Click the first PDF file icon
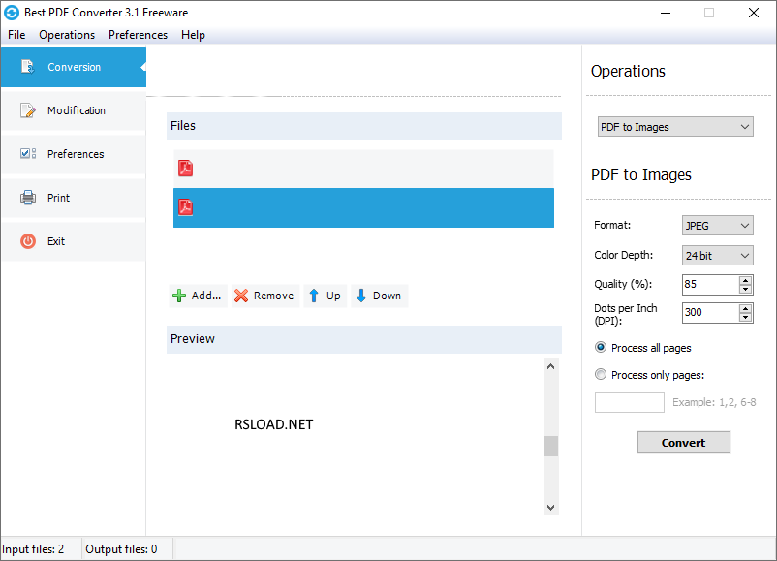Image resolution: width=777 pixels, height=561 pixels. click(185, 168)
